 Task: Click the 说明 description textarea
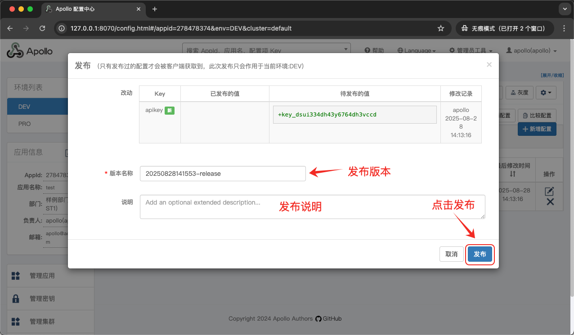pyautogui.click(x=312, y=207)
